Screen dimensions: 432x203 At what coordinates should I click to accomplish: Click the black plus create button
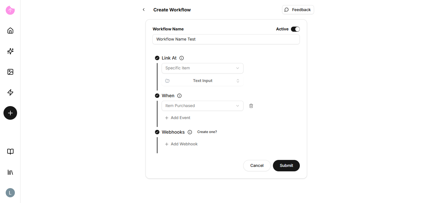(x=10, y=113)
